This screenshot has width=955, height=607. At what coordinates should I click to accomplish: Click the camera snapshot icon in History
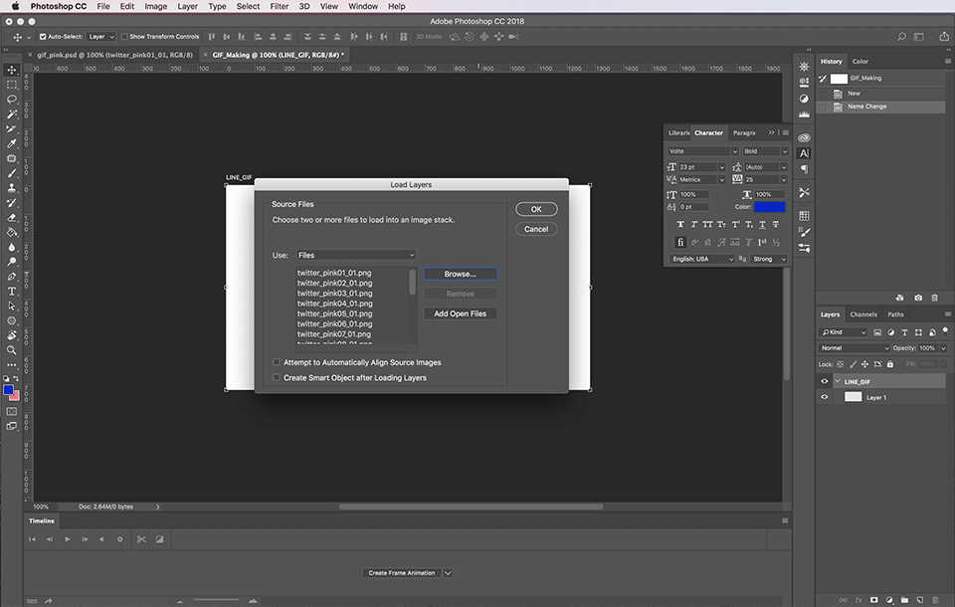(x=918, y=298)
